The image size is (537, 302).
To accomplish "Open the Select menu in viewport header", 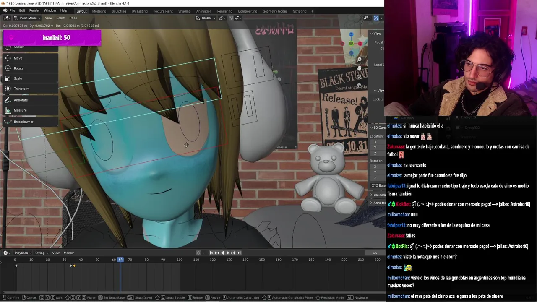I will coord(61,18).
